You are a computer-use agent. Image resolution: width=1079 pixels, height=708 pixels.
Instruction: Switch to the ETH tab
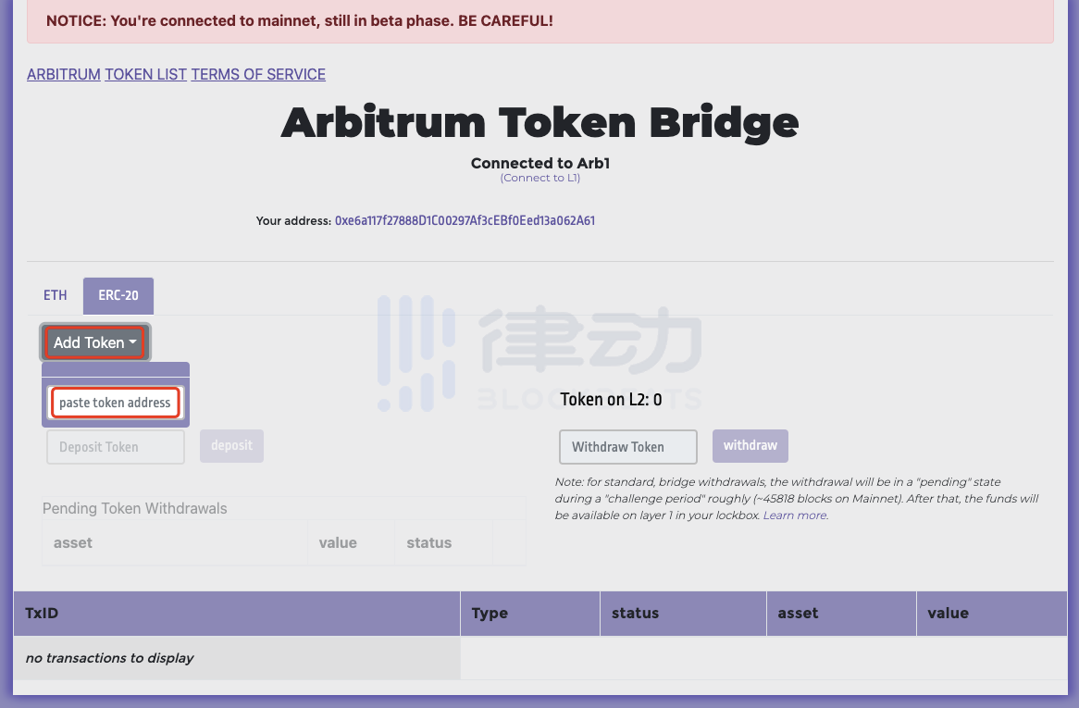click(55, 295)
